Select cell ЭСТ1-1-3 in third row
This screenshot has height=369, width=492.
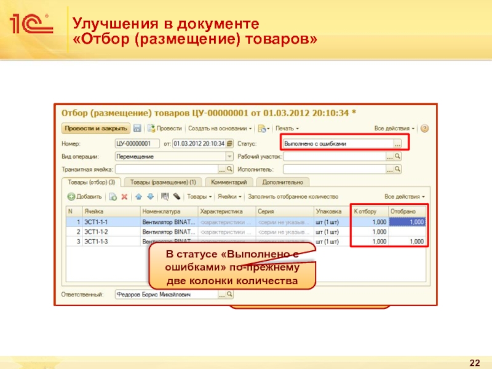point(111,242)
